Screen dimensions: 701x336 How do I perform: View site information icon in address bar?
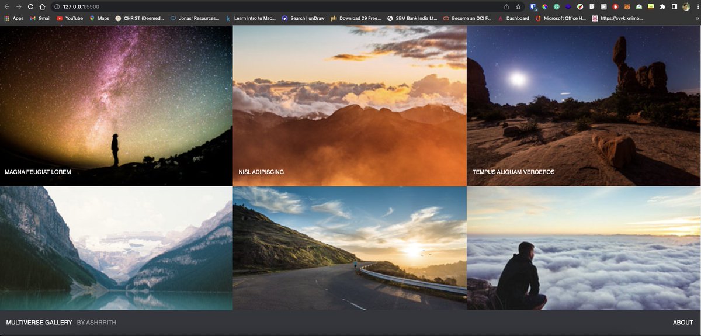coord(57,6)
